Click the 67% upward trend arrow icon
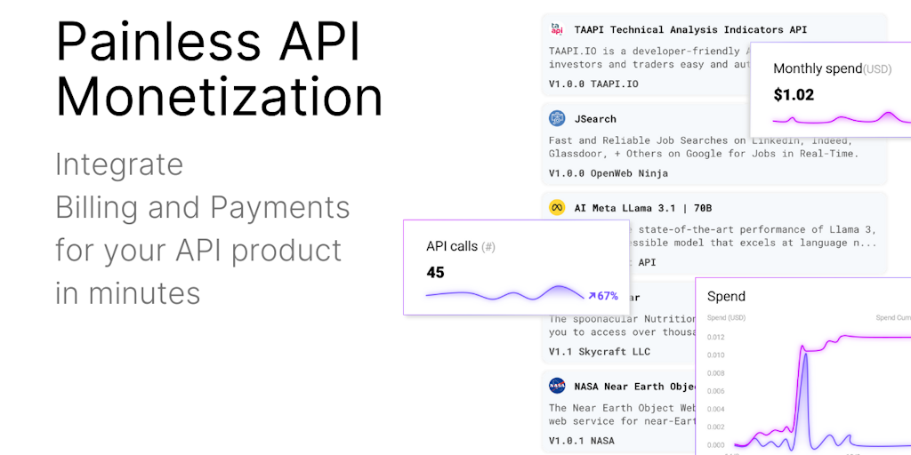The image size is (911, 455). coord(592,296)
